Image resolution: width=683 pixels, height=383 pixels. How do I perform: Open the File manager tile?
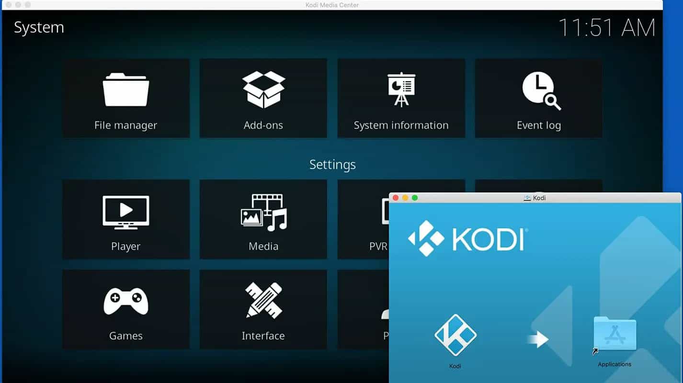coord(126,98)
